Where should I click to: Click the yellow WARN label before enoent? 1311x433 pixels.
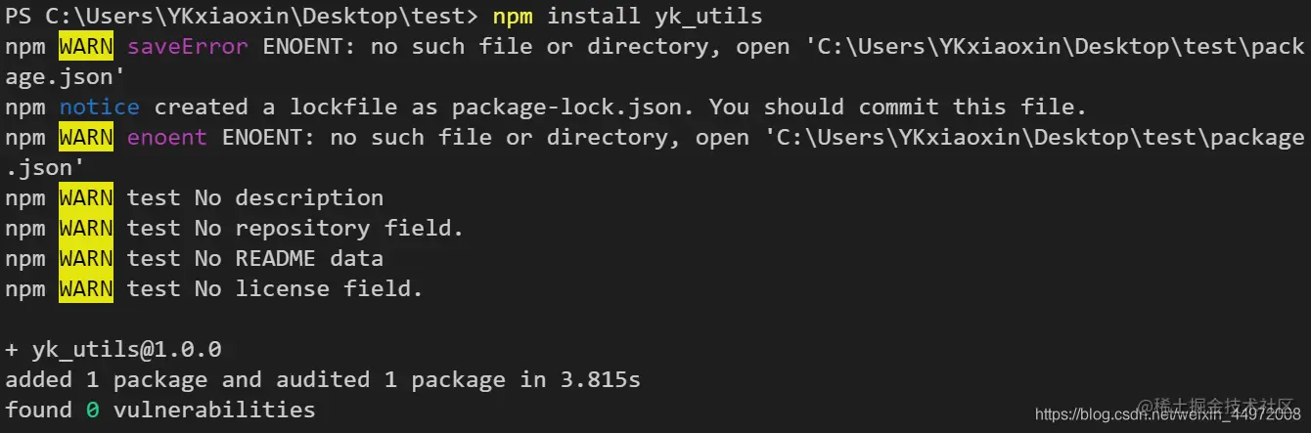point(86,138)
